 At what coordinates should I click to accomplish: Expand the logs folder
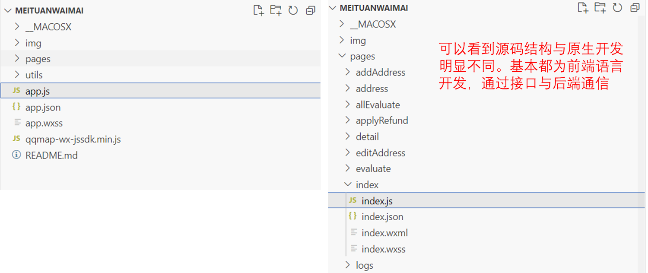pos(348,265)
